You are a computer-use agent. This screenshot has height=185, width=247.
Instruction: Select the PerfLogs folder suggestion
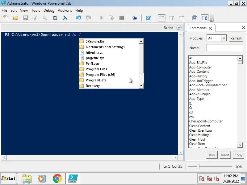click(109, 64)
